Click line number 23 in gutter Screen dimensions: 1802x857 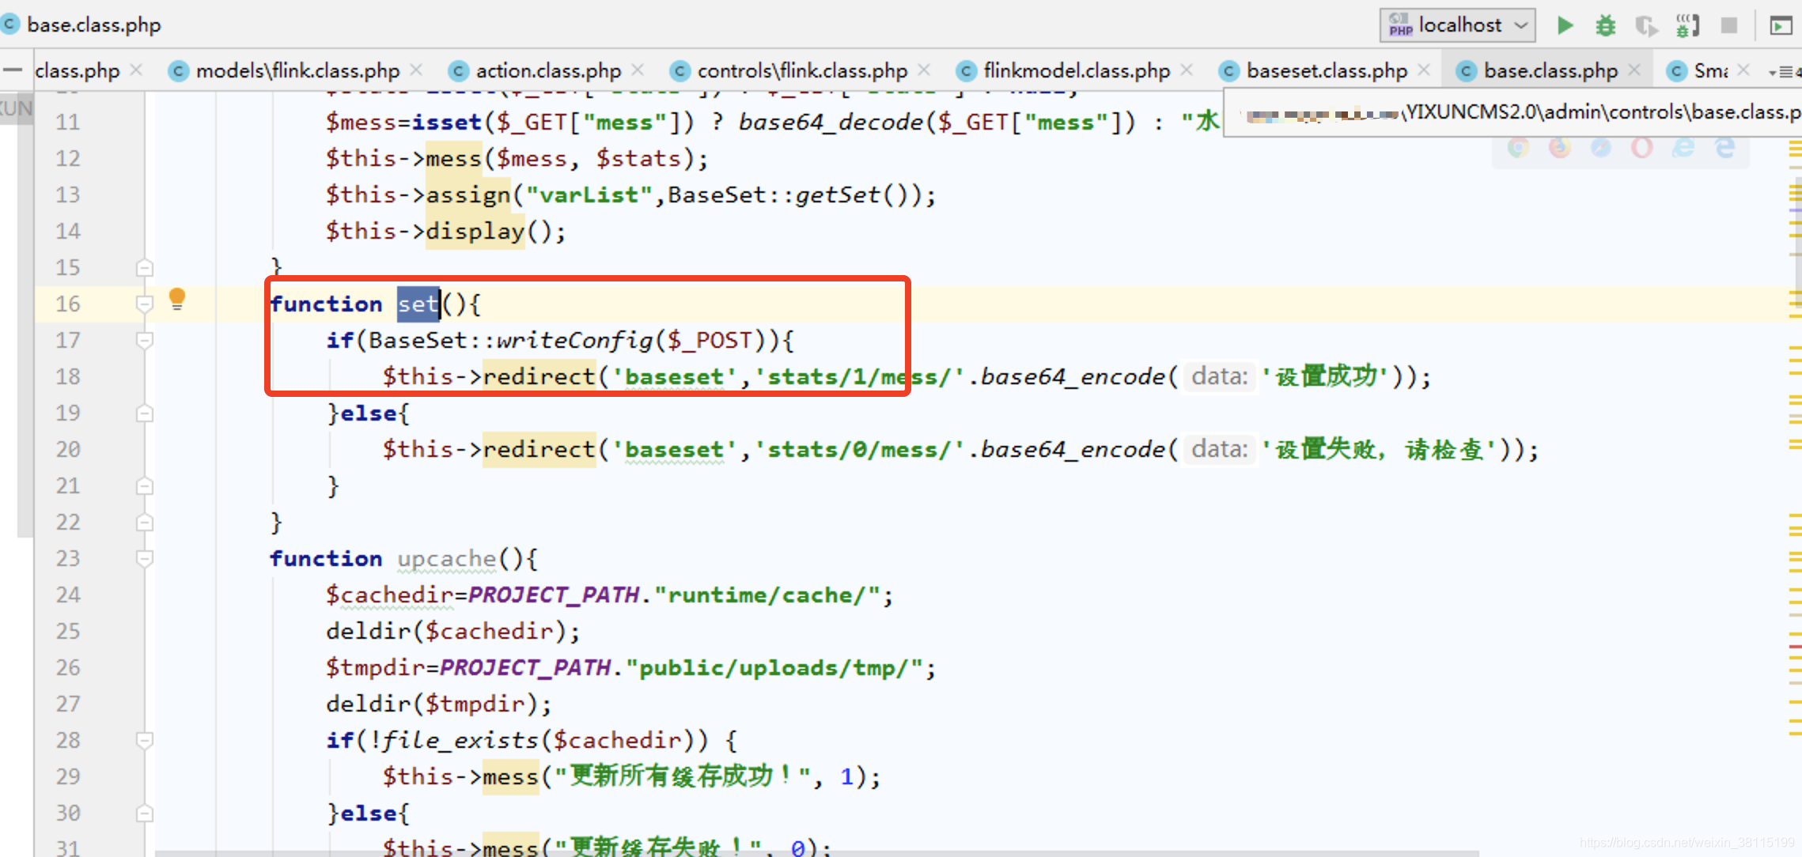[68, 558]
